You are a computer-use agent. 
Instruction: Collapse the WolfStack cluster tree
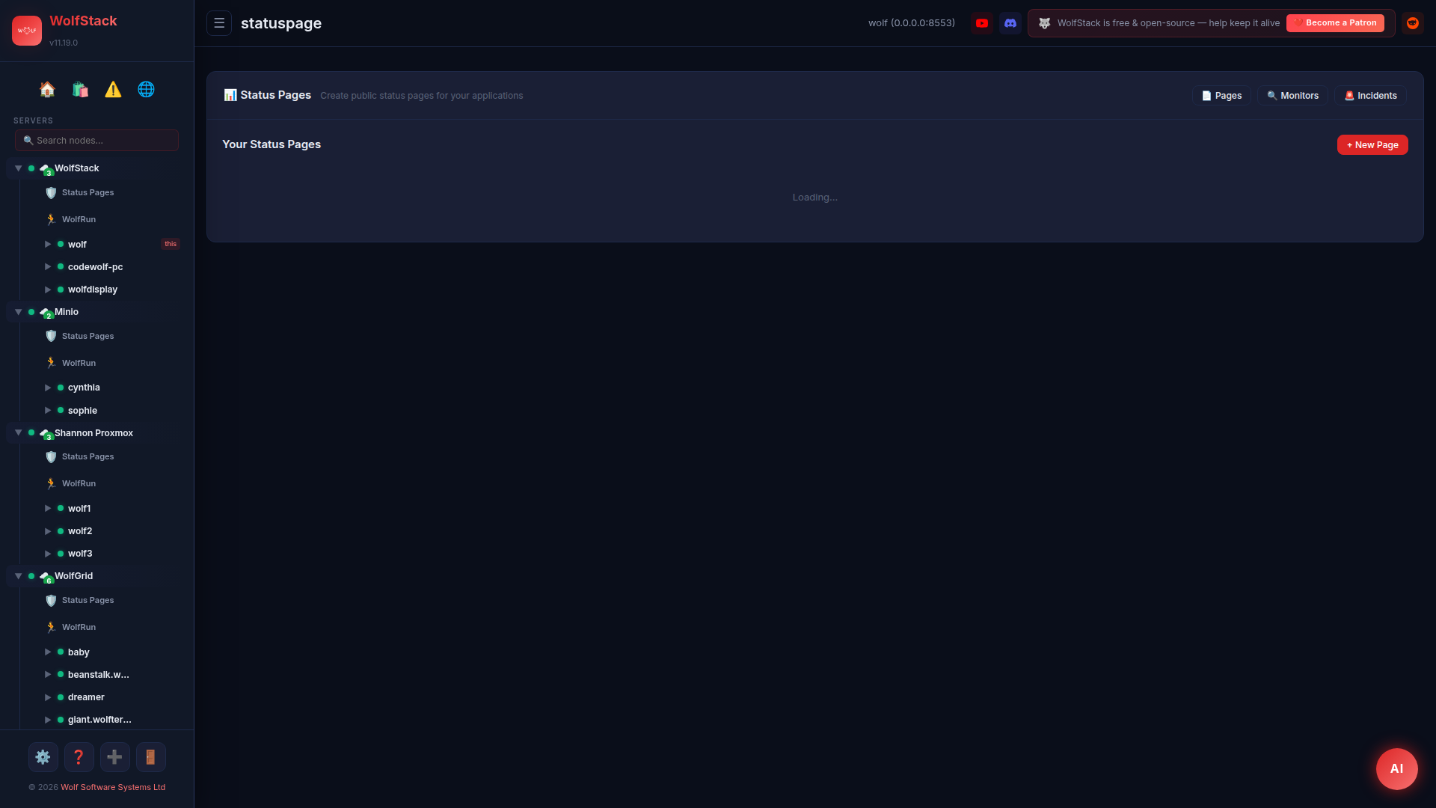point(19,168)
